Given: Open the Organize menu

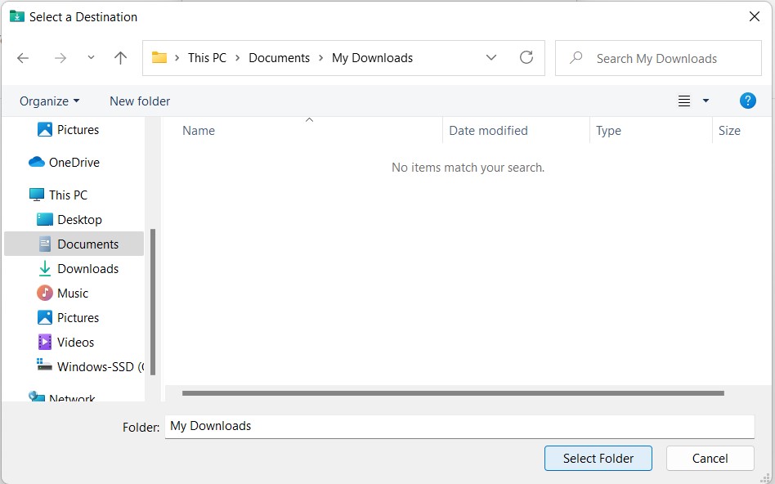Looking at the screenshot, I should [49, 101].
